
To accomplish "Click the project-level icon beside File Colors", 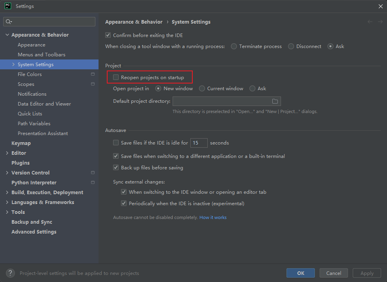I will tap(93, 74).
